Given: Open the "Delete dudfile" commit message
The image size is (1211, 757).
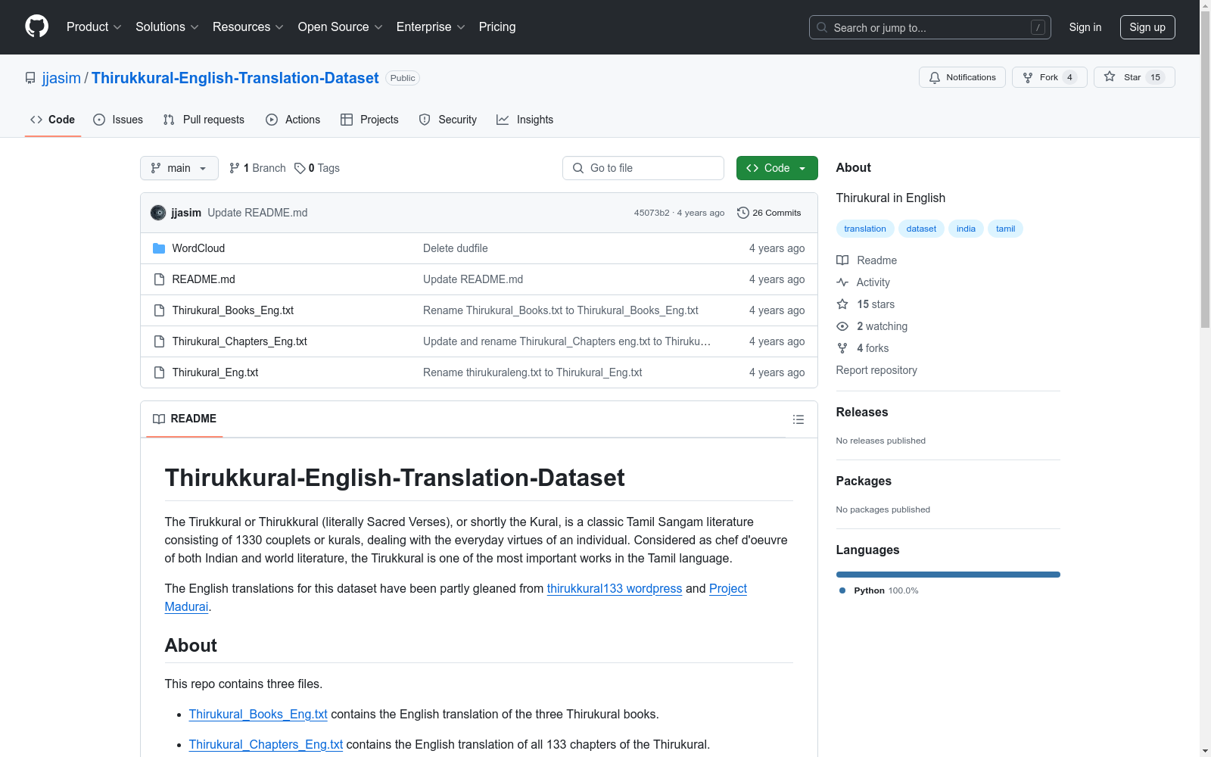Looking at the screenshot, I should tap(456, 248).
